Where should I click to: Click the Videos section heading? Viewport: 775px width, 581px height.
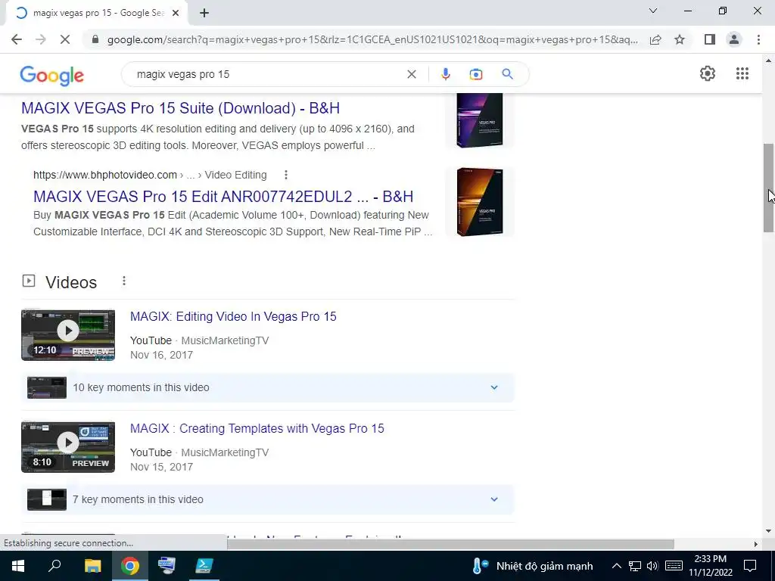71,282
